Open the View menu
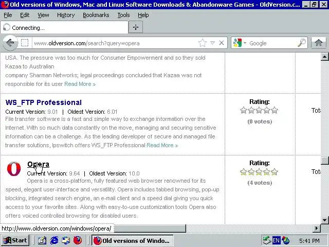This screenshot has width=329, height=247. pyautogui.click(x=43, y=15)
